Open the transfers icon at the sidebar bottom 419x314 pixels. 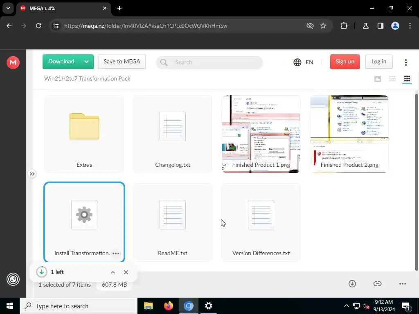(13, 279)
